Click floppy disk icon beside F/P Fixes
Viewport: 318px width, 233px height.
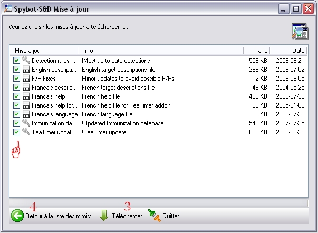[x=26, y=78]
